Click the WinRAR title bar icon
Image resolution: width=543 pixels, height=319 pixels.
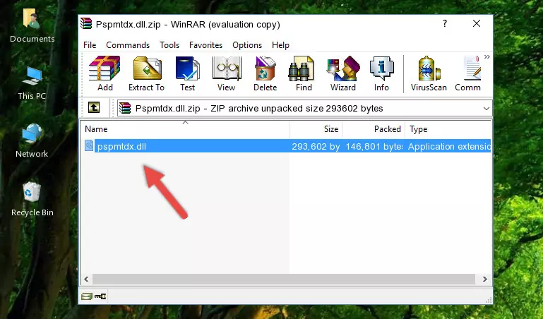click(86, 24)
